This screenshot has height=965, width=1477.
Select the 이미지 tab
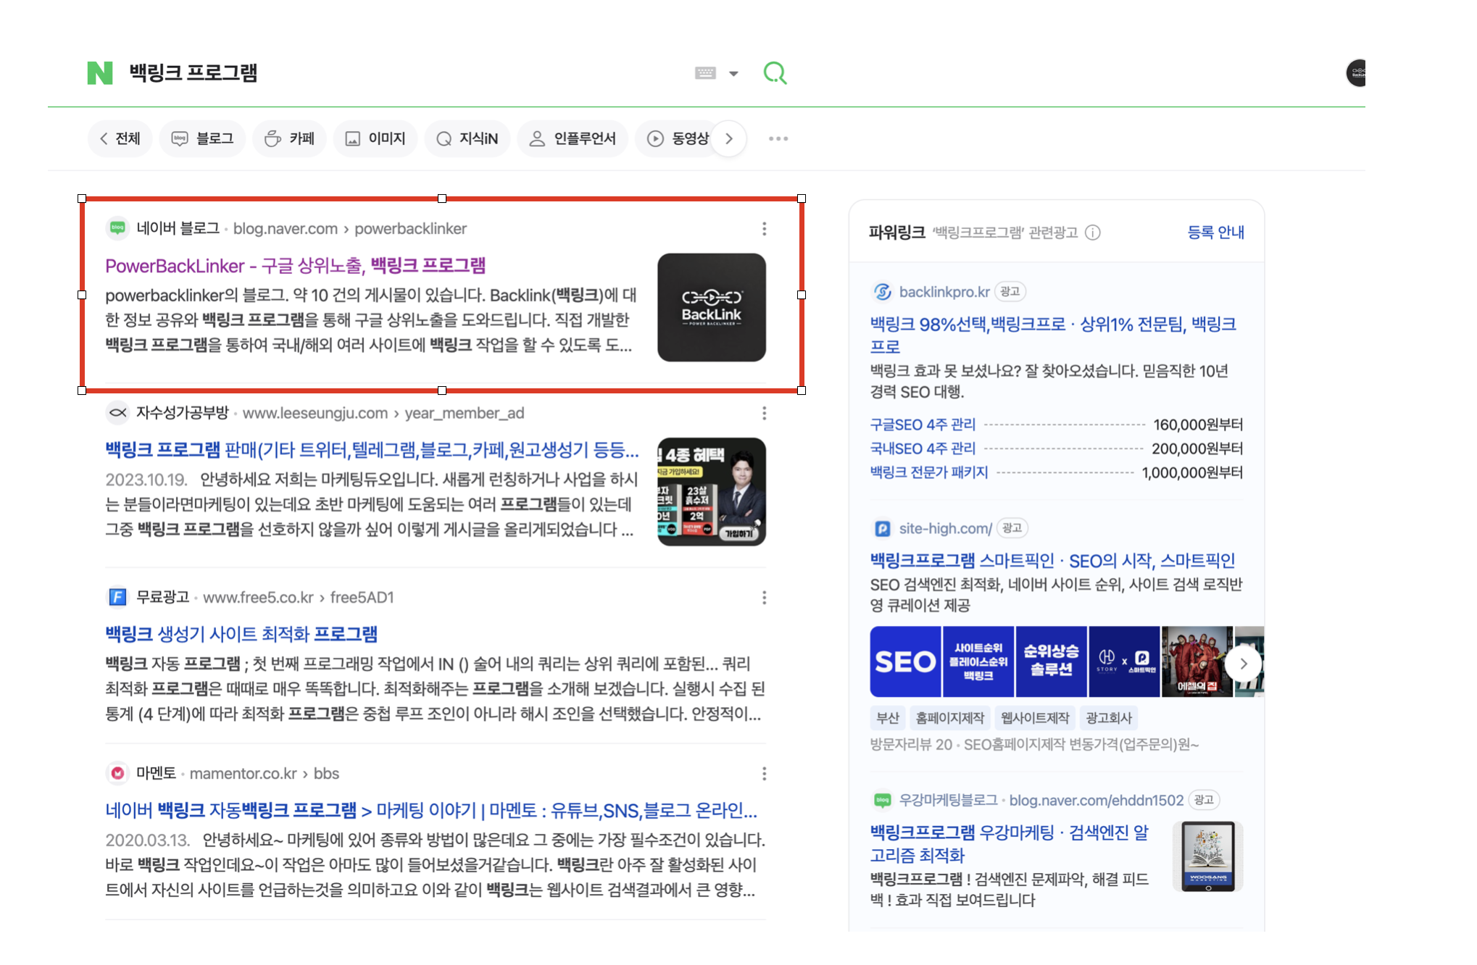375,138
